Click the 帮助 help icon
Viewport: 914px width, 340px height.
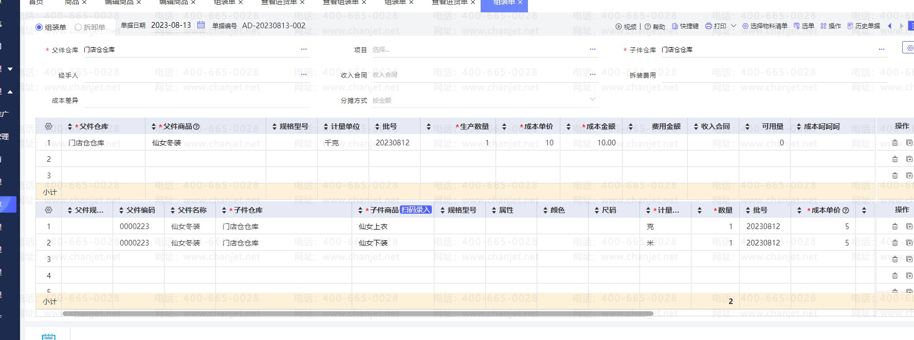coord(648,26)
